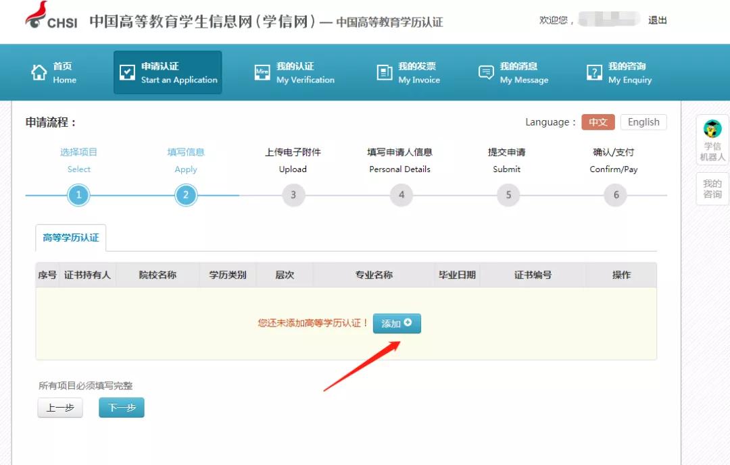The height and width of the screenshot is (465, 730).
Task: Switch interface language to English
Action: pyautogui.click(x=643, y=122)
